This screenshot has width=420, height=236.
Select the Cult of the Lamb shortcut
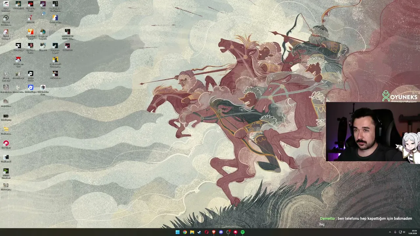(31, 6)
